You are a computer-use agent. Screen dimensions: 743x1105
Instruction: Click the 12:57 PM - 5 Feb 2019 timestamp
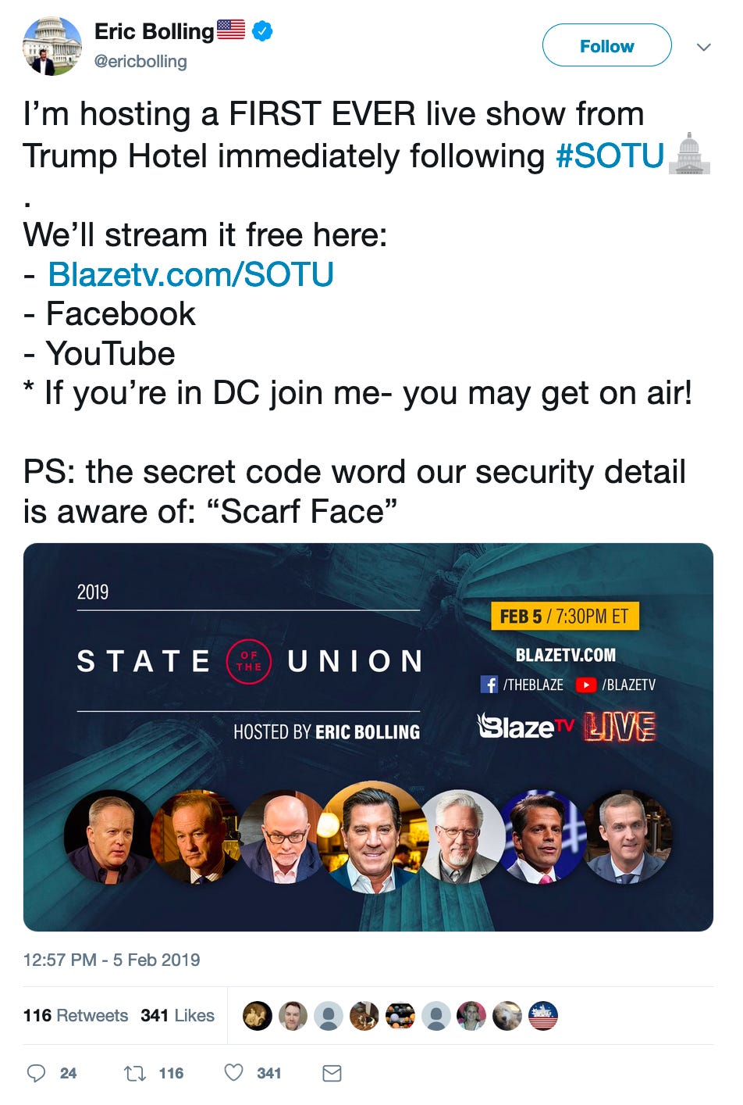112,960
